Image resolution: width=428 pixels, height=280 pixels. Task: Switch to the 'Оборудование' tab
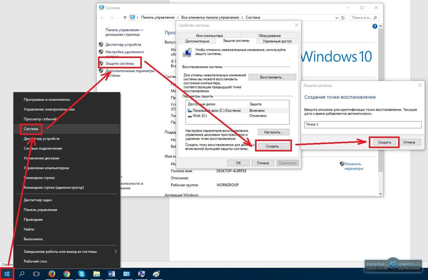point(270,36)
